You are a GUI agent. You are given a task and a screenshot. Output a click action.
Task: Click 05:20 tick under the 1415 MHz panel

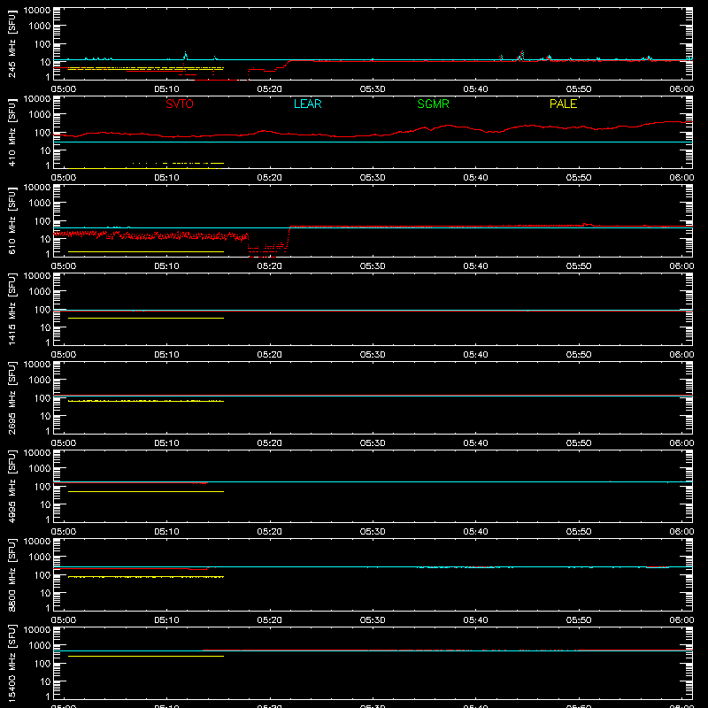270,355
